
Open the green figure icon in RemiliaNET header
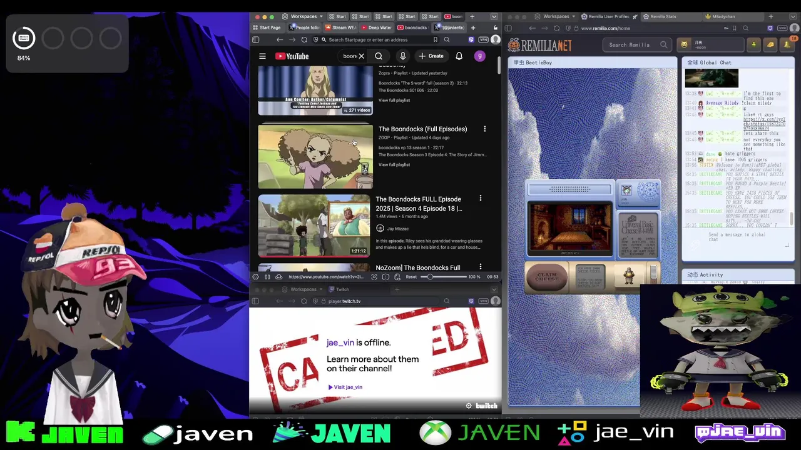coord(753,44)
